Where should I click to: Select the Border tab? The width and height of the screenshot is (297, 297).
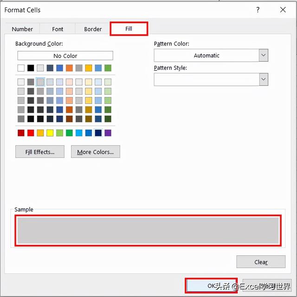coord(93,29)
